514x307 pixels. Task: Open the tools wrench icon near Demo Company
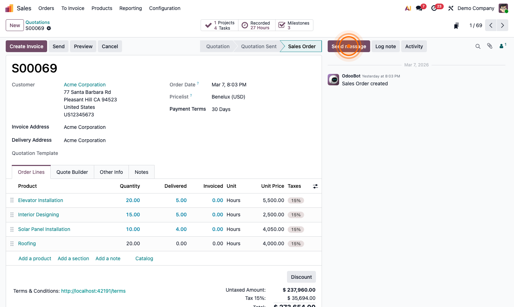[x=450, y=8]
